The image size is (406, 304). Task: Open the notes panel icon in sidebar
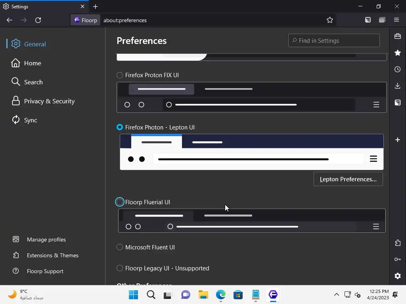[398, 103]
